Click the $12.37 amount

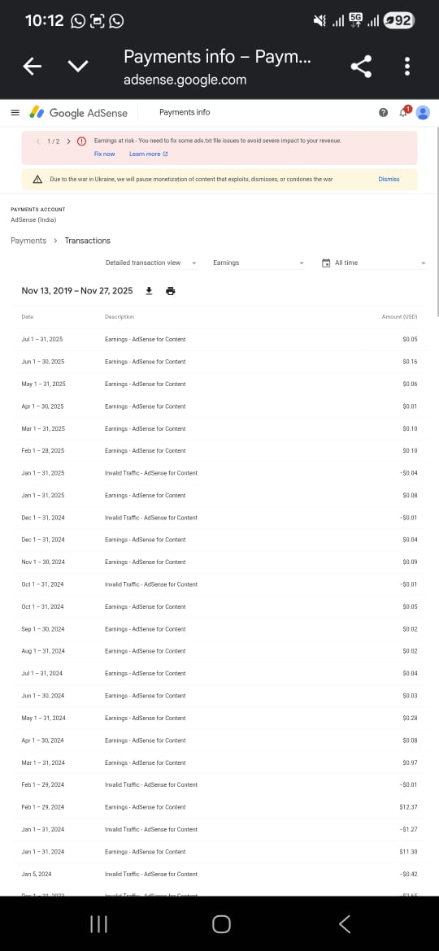click(x=409, y=807)
